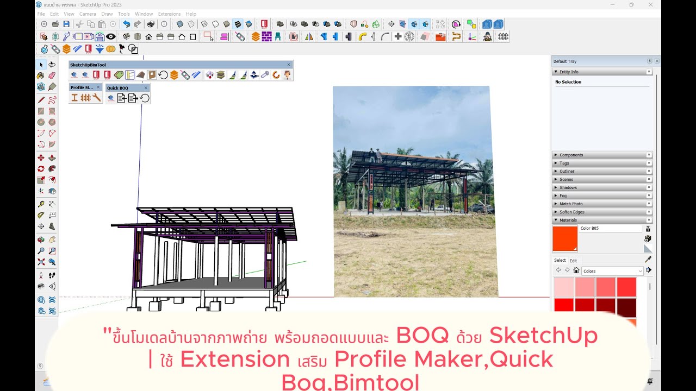This screenshot has height=391, width=696.
Task: Expand the Match Photo panel
Action: (602, 204)
